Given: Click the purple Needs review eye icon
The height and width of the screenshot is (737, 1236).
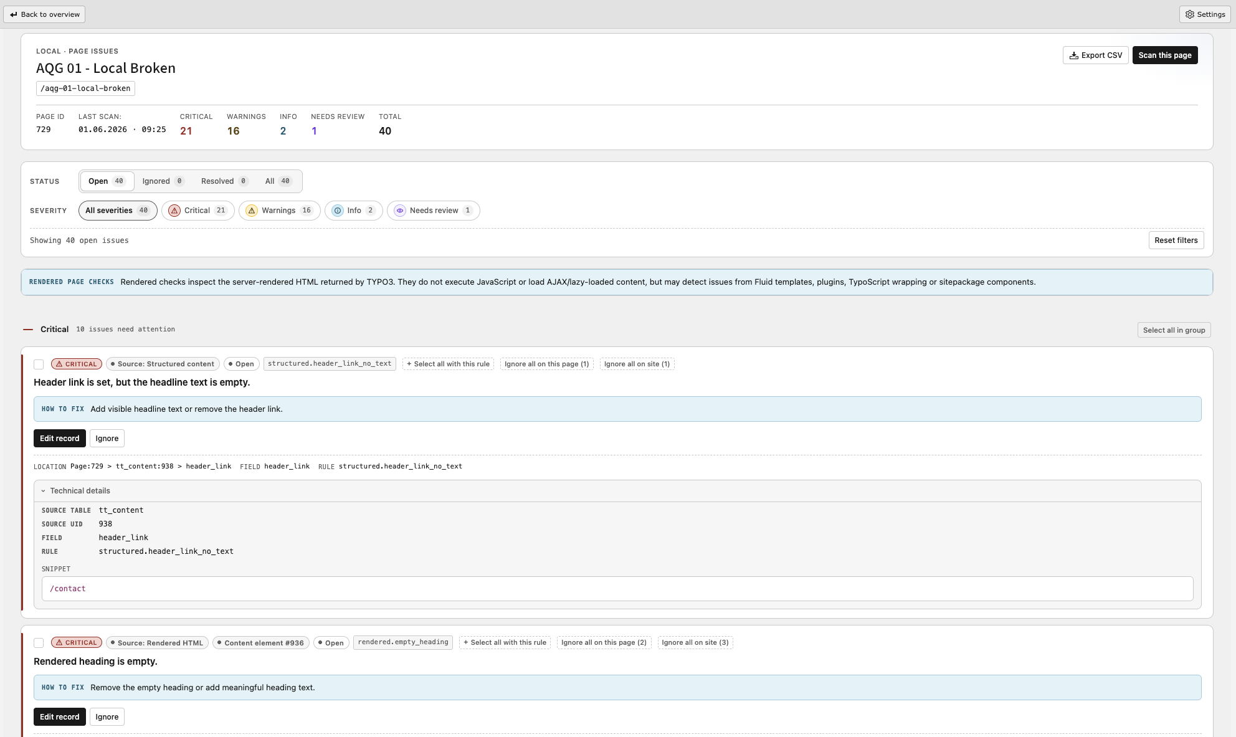Looking at the screenshot, I should click(x=400, y=211).
